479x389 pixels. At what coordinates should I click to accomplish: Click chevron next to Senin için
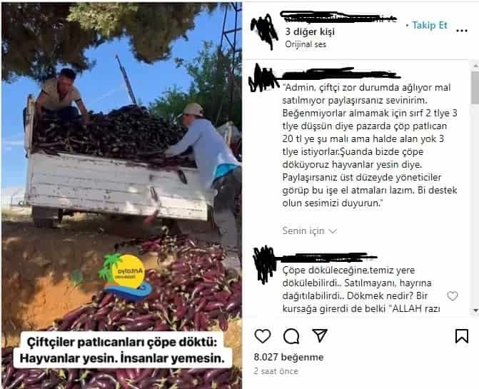333,231
